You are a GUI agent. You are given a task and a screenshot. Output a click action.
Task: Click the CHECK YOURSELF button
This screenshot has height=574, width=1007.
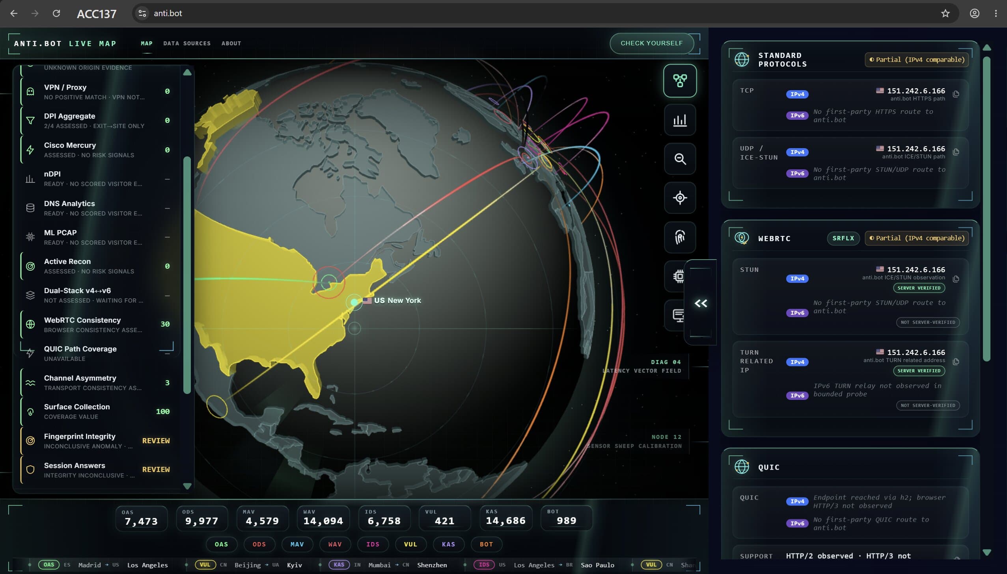coord(652,43)
